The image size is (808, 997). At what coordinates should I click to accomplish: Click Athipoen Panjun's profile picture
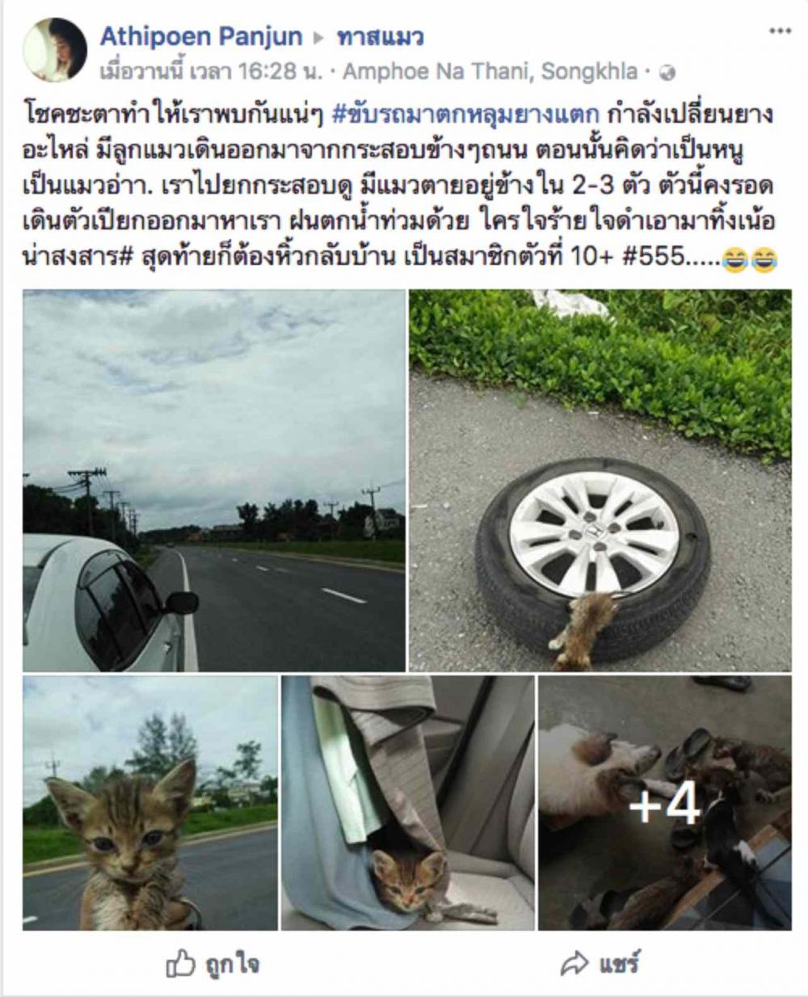coord(55,49)
